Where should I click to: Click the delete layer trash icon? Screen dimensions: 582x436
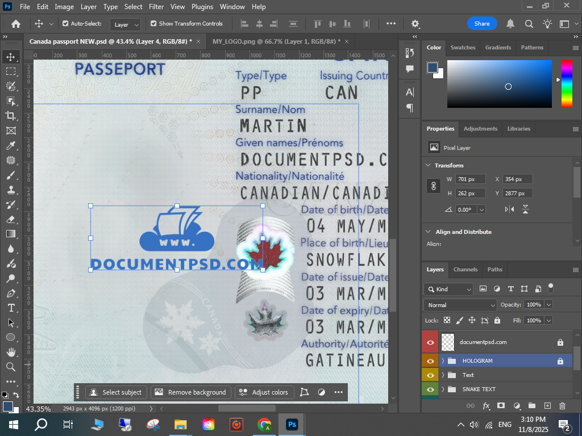562,406
